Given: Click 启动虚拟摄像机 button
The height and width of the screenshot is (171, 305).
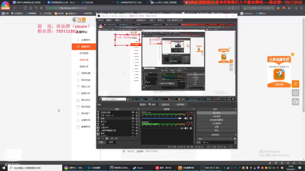Looking at the screenshot, I should pyautogui.click(x=217, y=120).
